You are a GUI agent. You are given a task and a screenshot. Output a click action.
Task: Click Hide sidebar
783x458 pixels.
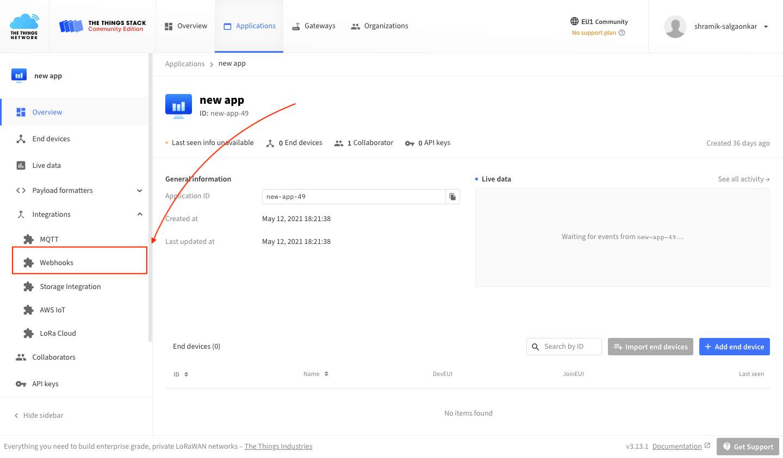pyautogui.click(x=39, y=415)
